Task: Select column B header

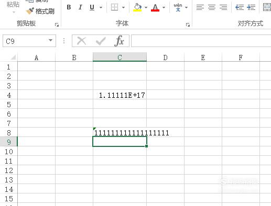Action: [74, 58]
